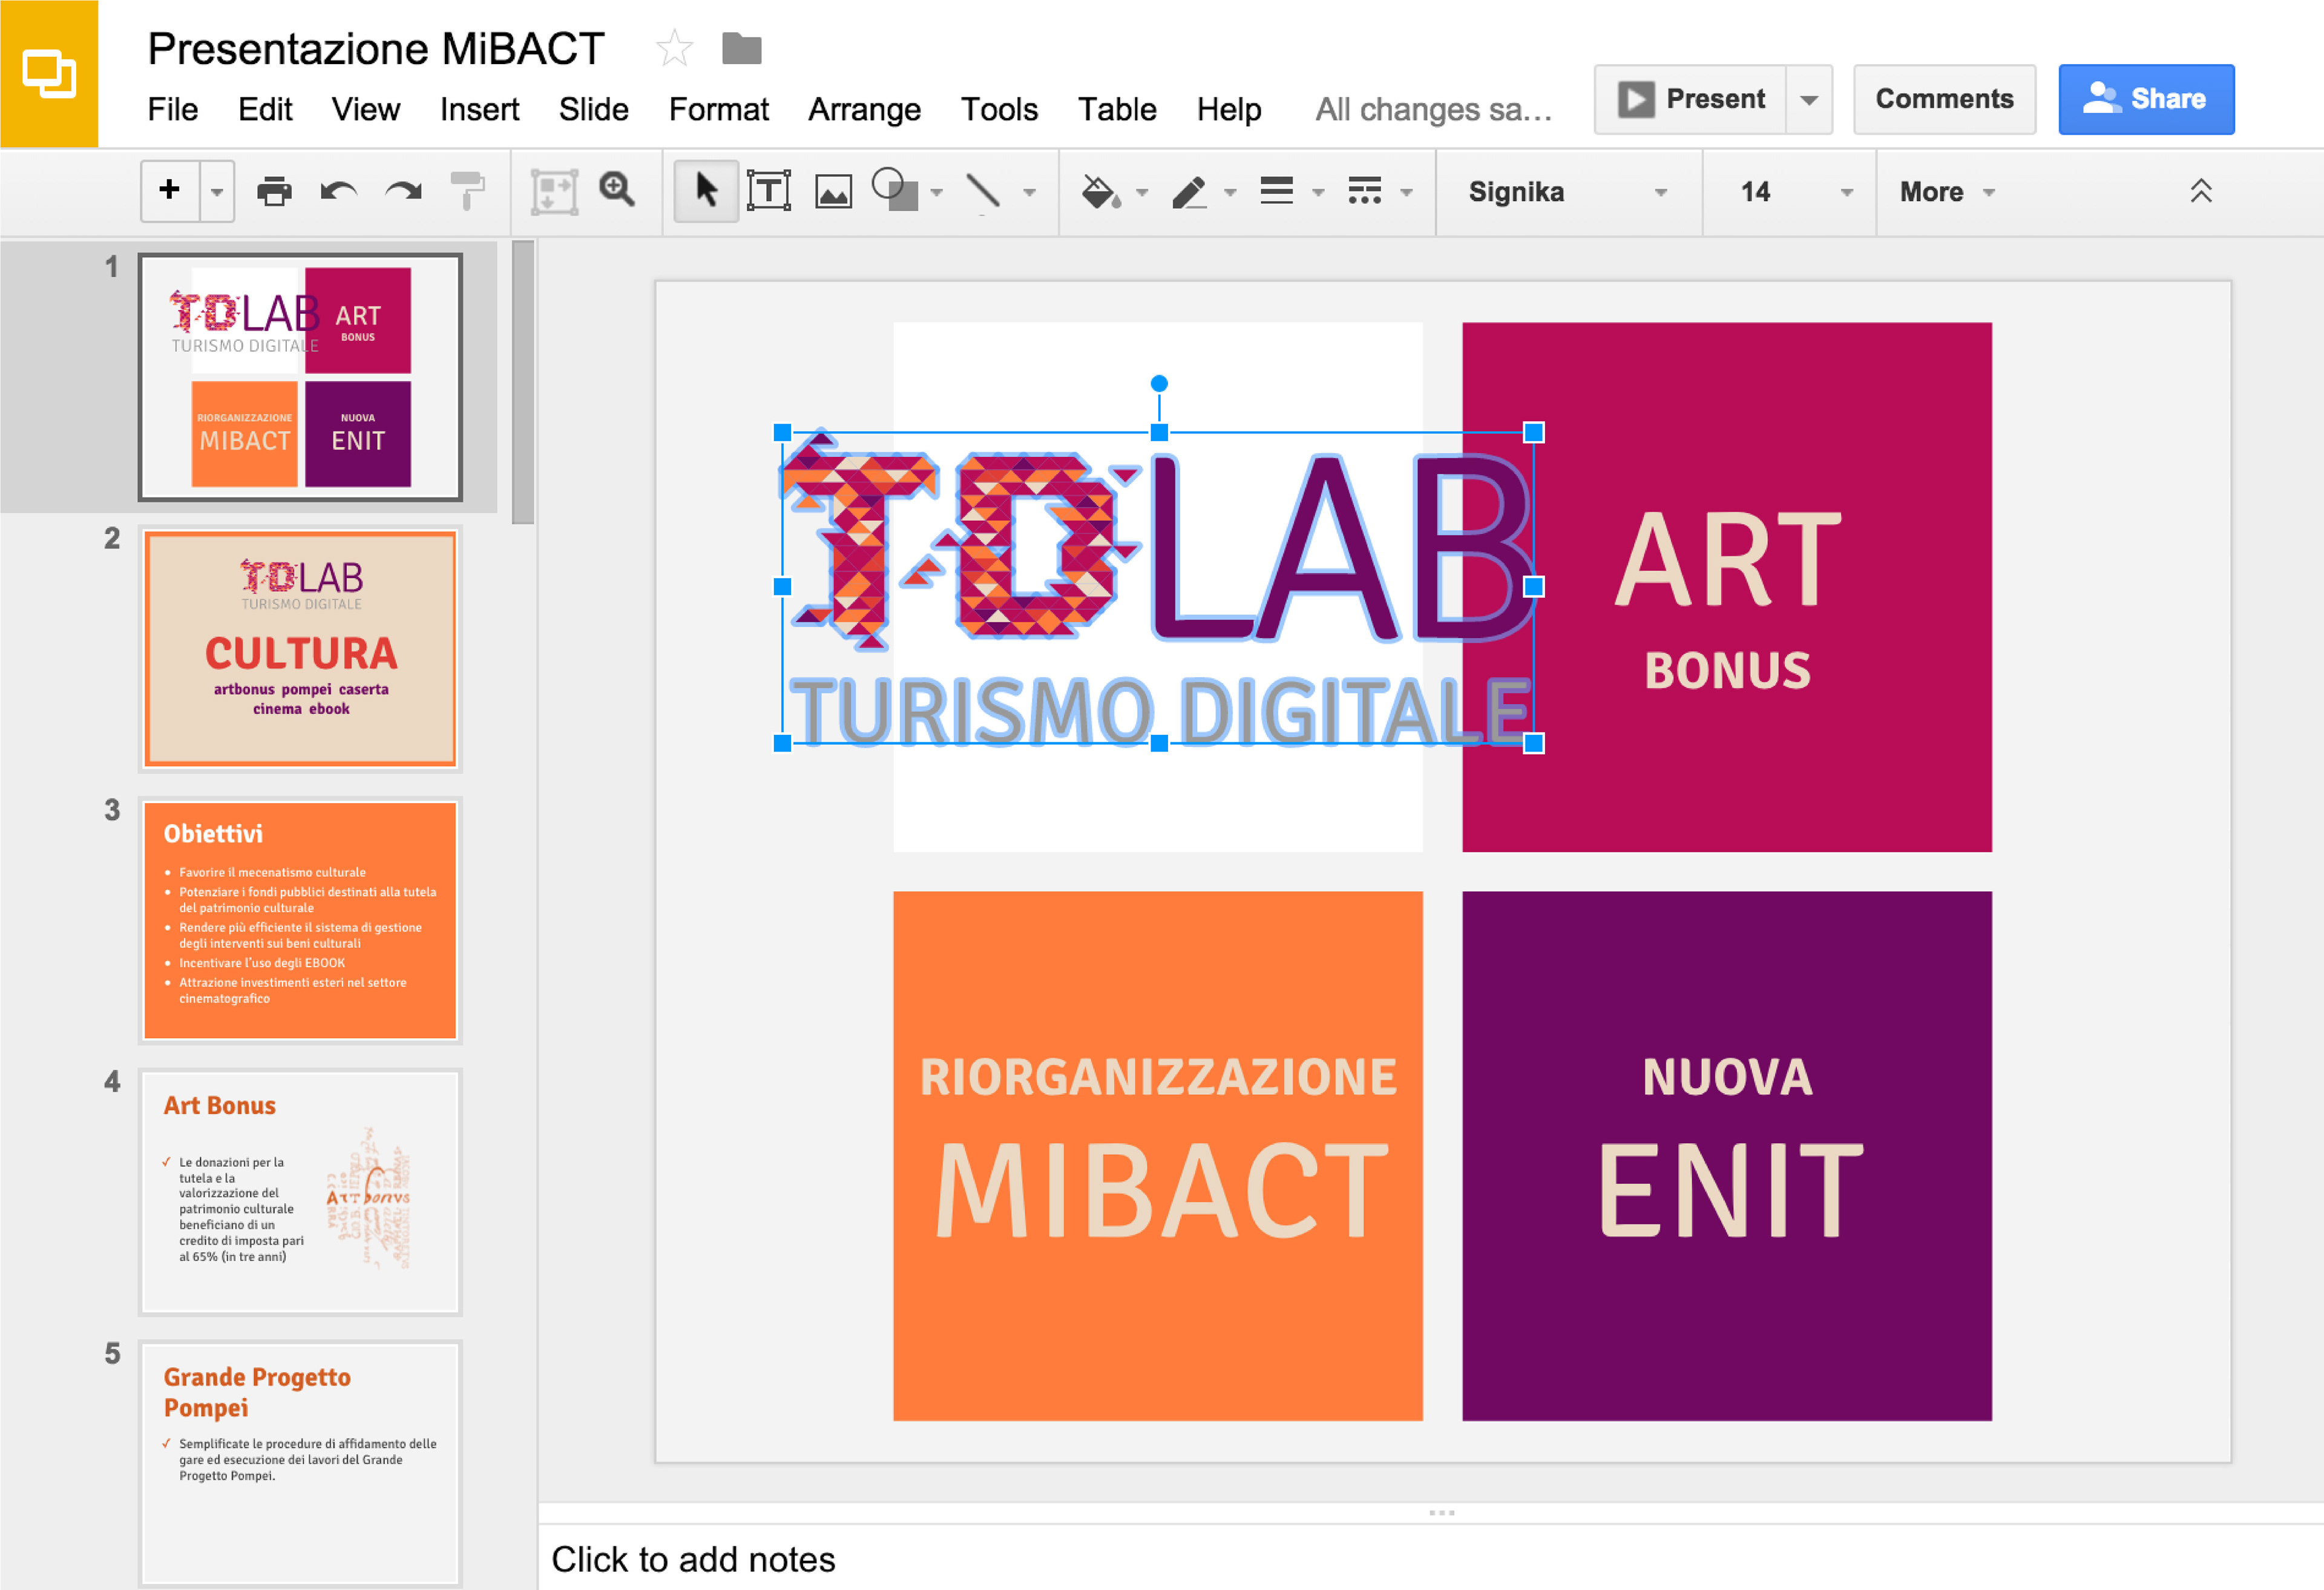2324x1590 pixels.
Task: Expand the More toolbar options
Action: [1947, 191]
